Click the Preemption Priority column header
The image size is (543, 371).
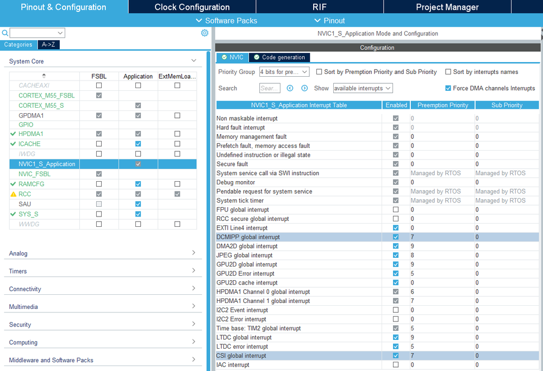point(442,105)
